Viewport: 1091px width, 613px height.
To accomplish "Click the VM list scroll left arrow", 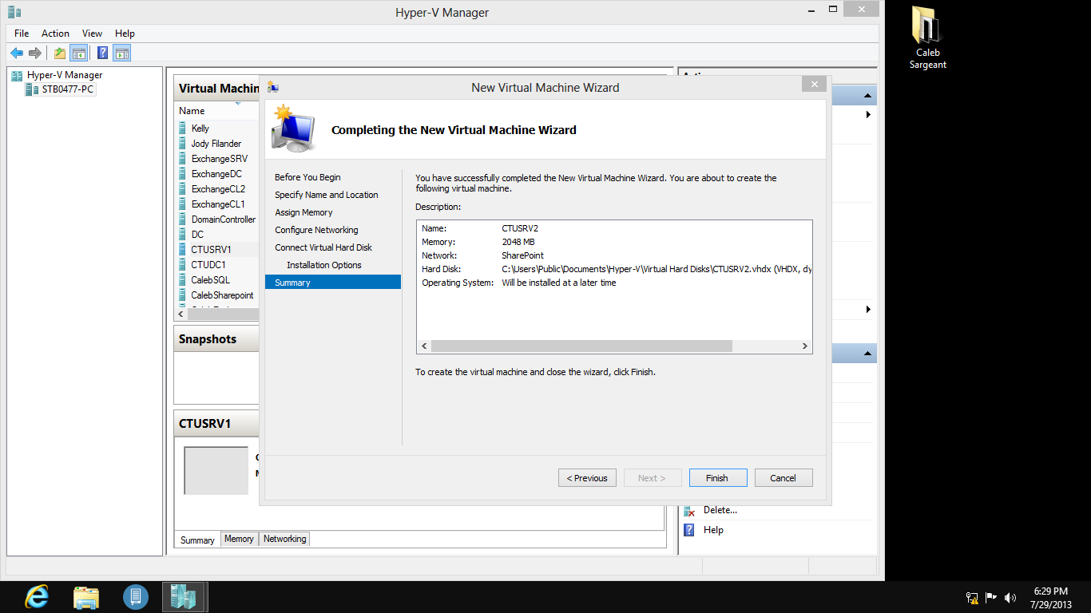I will (x=181, y=314).
